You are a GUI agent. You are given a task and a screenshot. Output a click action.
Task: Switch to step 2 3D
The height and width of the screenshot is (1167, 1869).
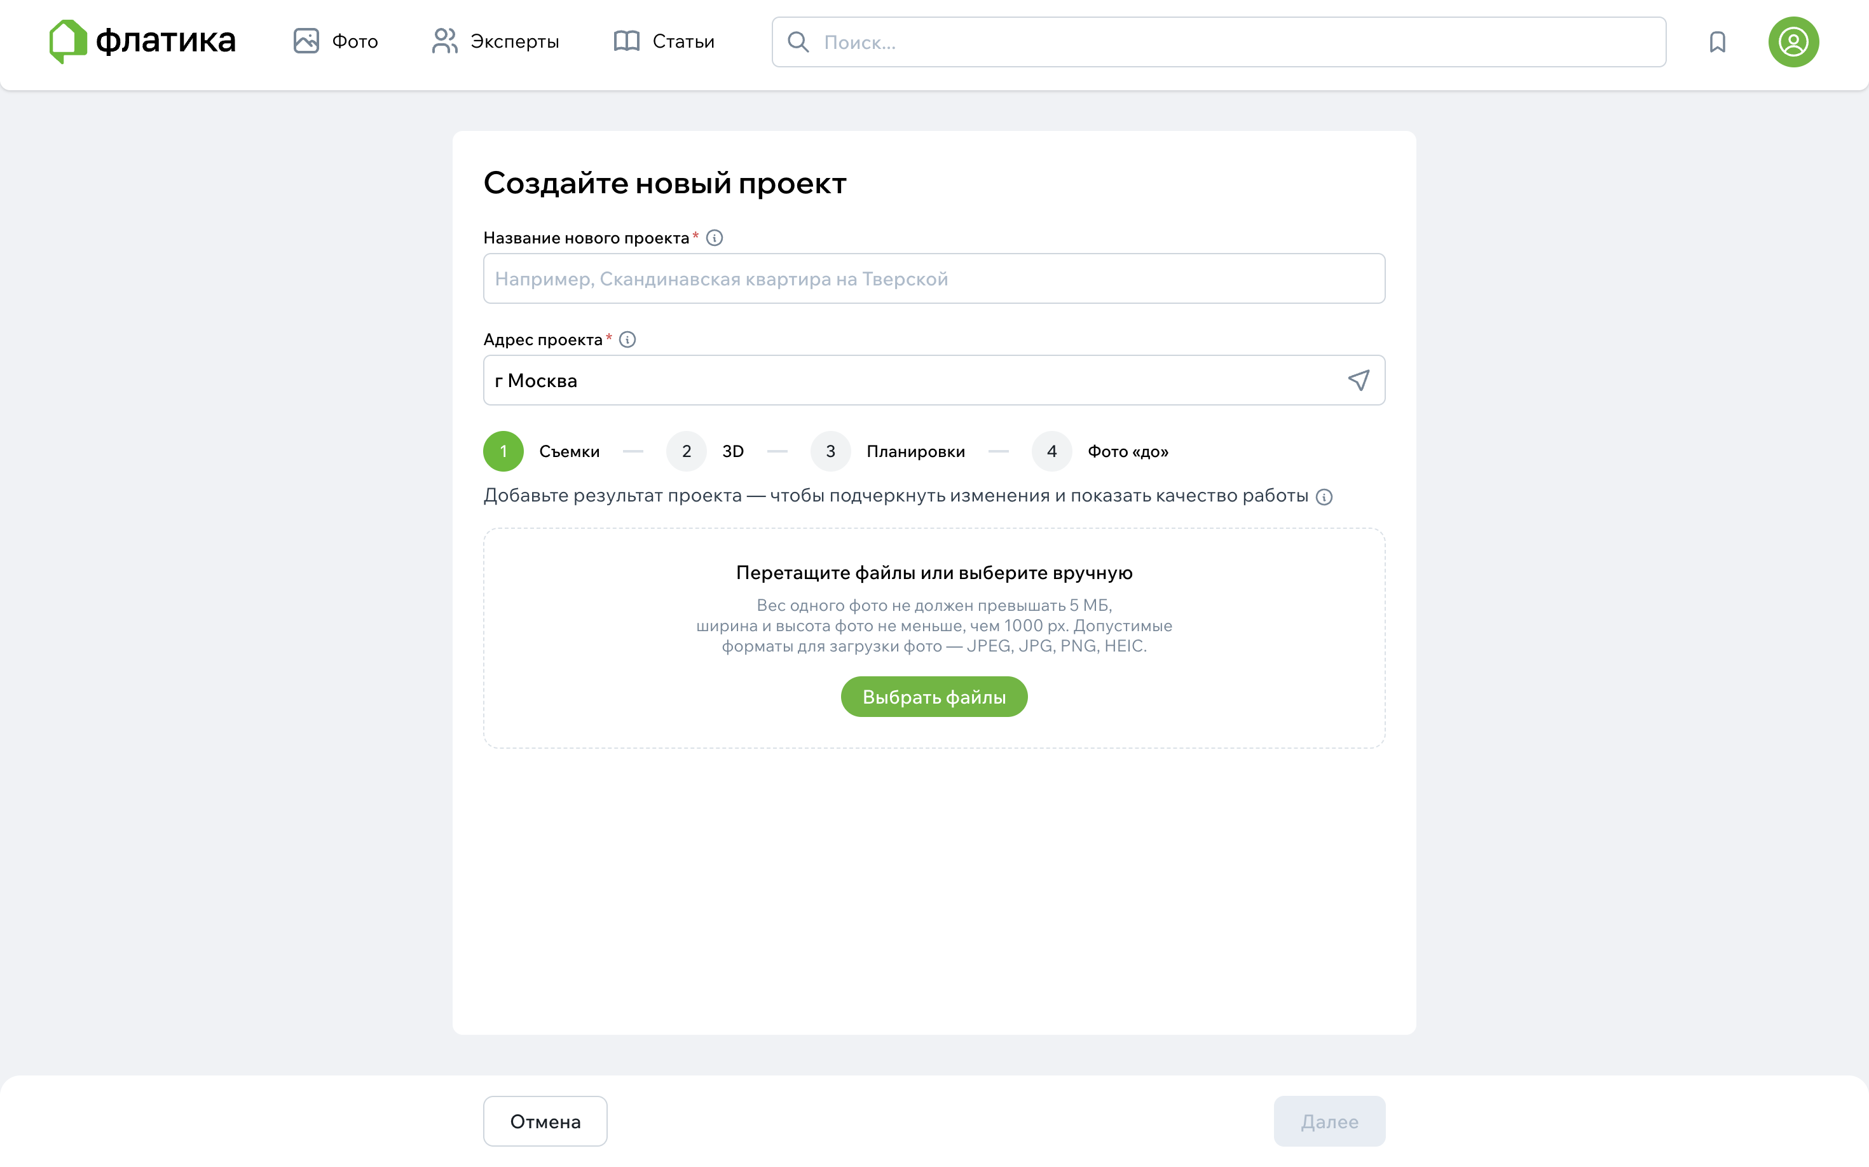click(x=706, y=451)
